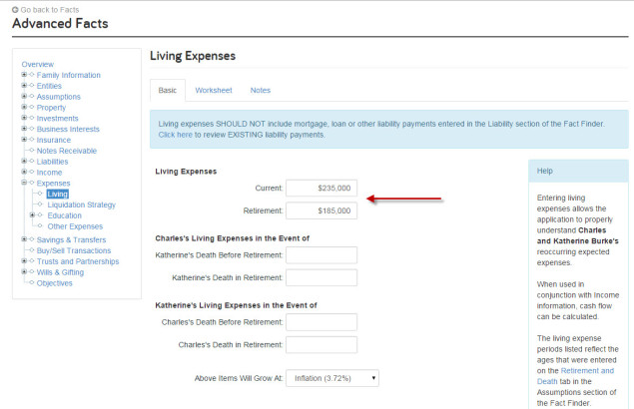Screen dimensions: 634x409
Task: Expand the Income tree node
Action: [24, 172]
